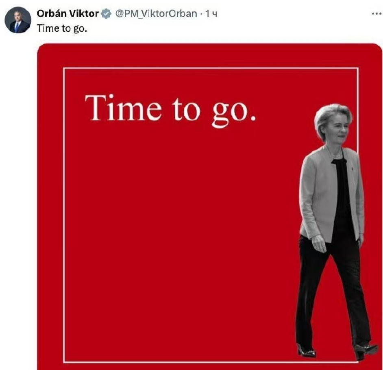
Task: Click the "Time to go." tweet caption text
Action: [59, 28]
